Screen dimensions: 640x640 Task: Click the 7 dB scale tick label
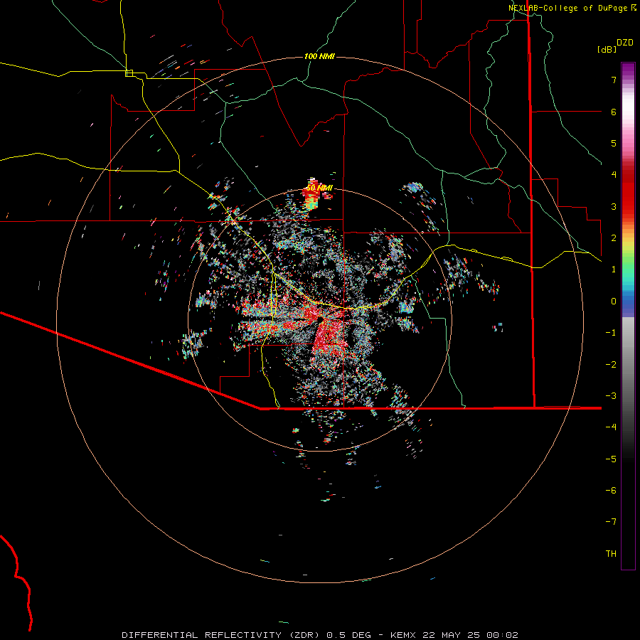click(x=614, y=80)
